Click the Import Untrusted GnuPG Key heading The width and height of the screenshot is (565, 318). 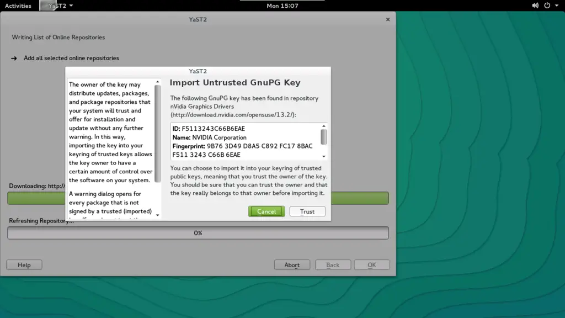click(x=235, y=83)
